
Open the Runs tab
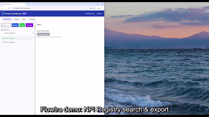coord(24,19)
